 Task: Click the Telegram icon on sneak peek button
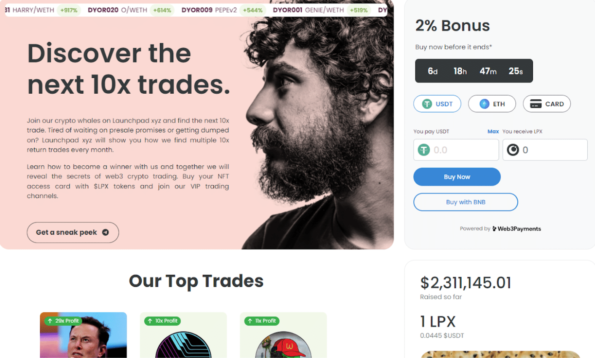click(x=106, y=232)
